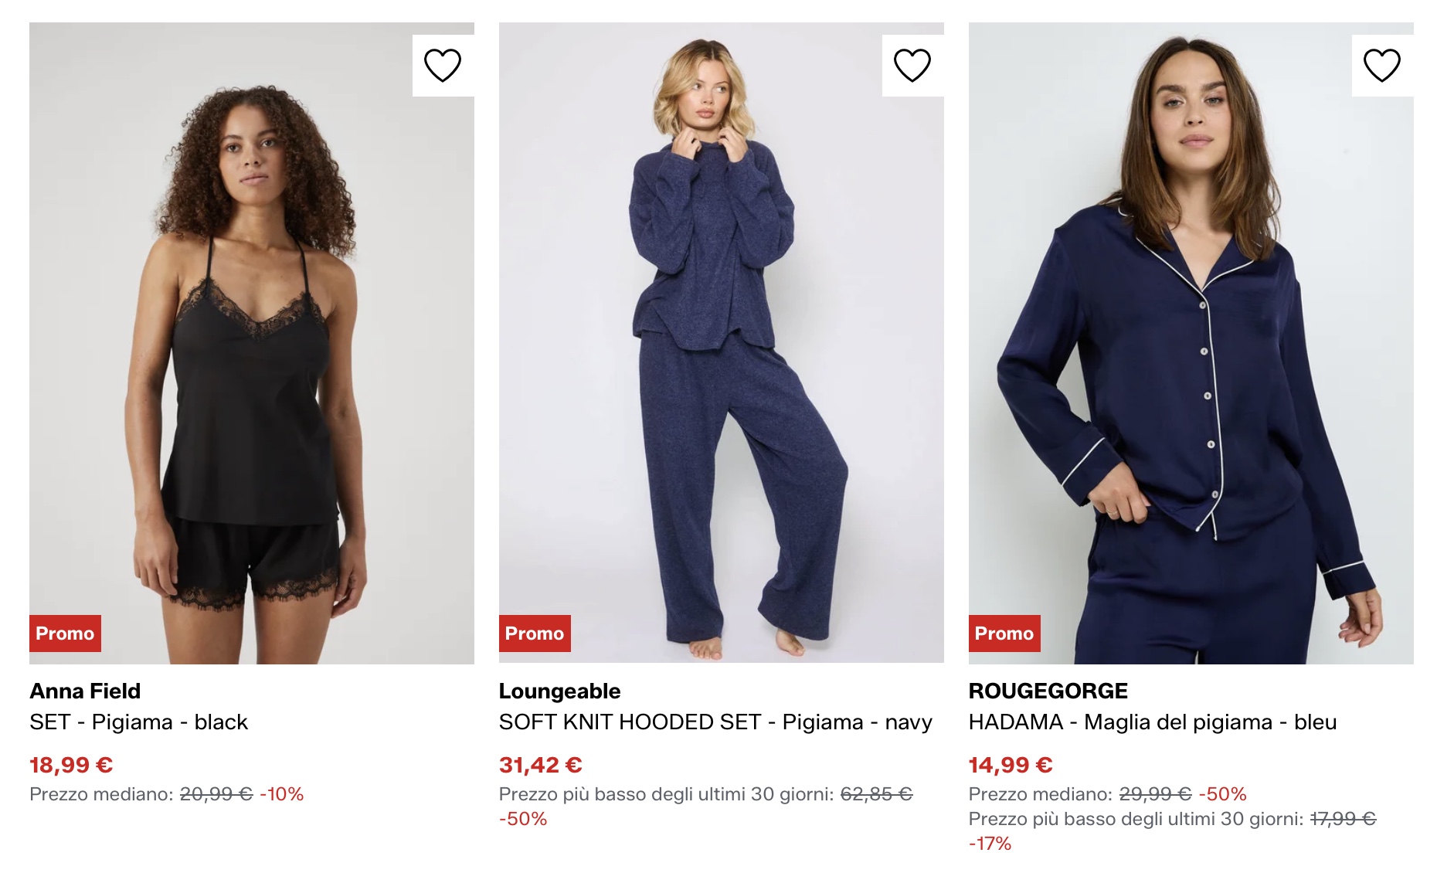Click the Promo badge on the black pigiama
Screen dimensions: 1454x873
pos(66,634)
